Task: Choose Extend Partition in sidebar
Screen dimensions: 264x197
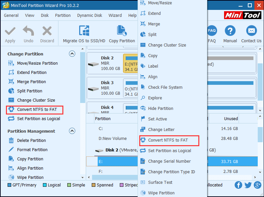Action: click(27, 72)
